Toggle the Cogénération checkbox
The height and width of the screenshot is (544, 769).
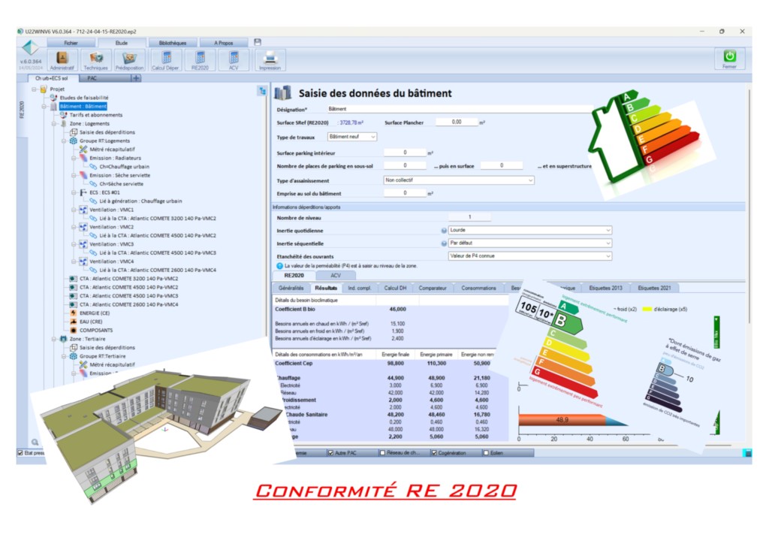[434, 453]
